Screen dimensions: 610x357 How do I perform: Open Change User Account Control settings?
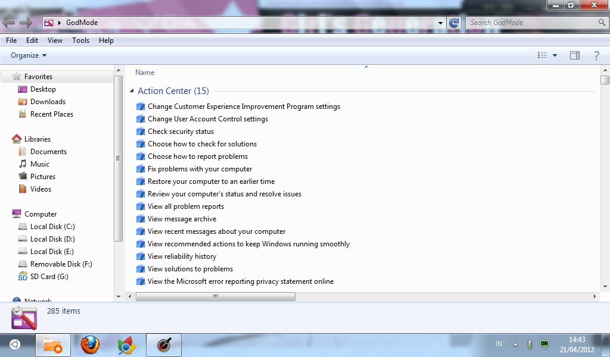[x=208, y=119]
